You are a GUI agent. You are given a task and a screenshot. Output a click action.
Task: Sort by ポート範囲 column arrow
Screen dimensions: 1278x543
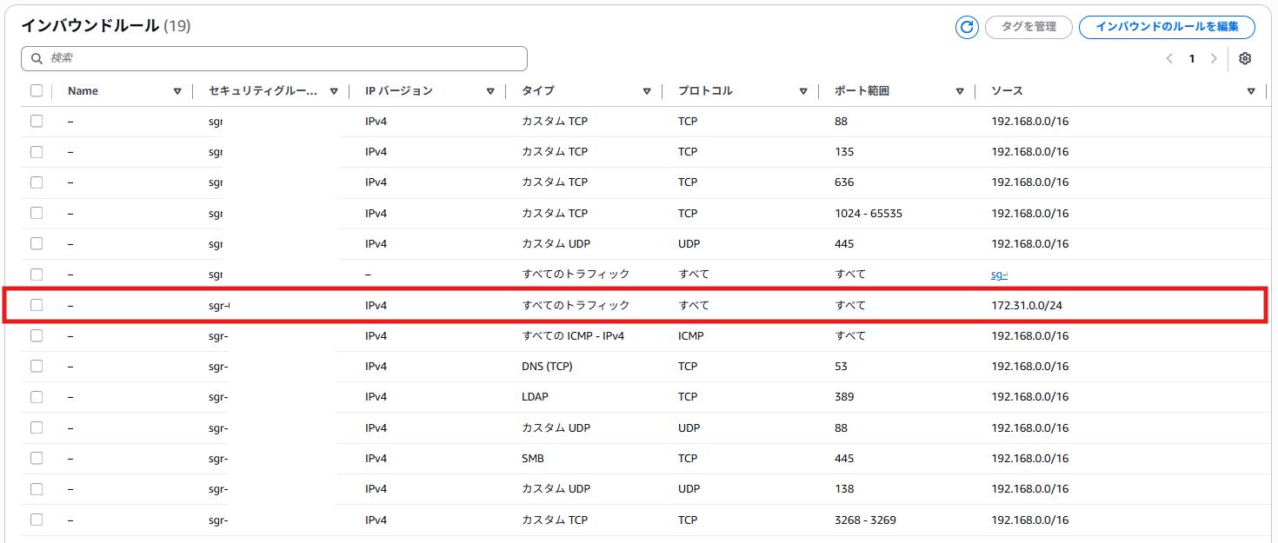[x=960, y=91]
